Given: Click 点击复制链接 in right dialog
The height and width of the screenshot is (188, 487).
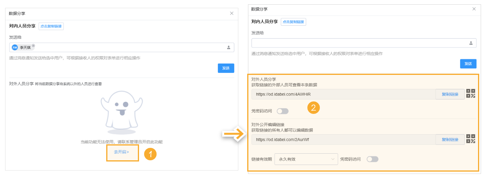Looking at the screenshot, I should click(x=294, y=22).
